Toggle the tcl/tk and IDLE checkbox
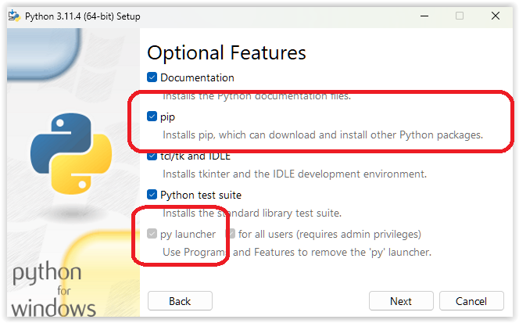 point(152,156)
